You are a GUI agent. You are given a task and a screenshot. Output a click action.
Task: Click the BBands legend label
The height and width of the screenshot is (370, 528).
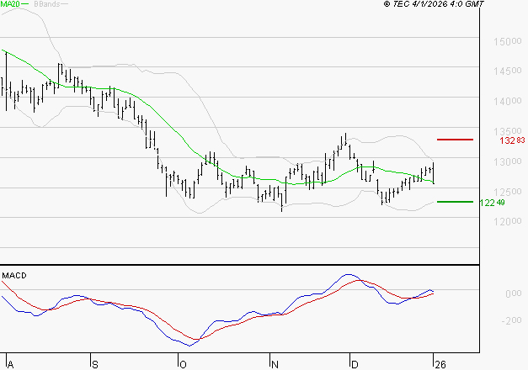(47, 3)
